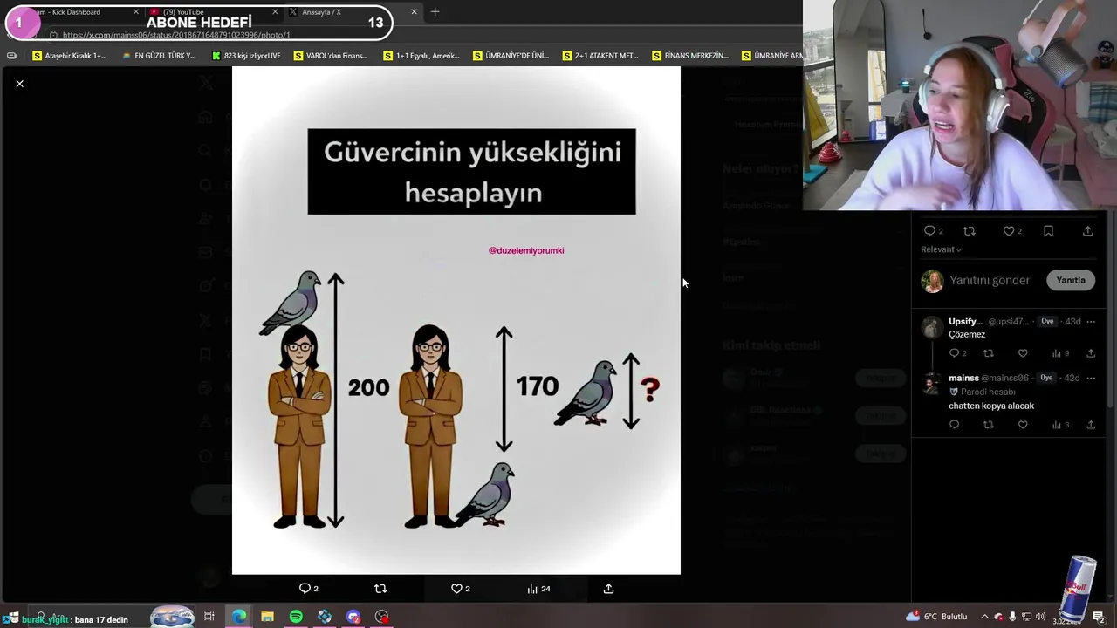The height and width of the screenshot is (628, 1117).
Task: Click the @duzelemiyorumki handle in the image
Action: click(526, 250)
